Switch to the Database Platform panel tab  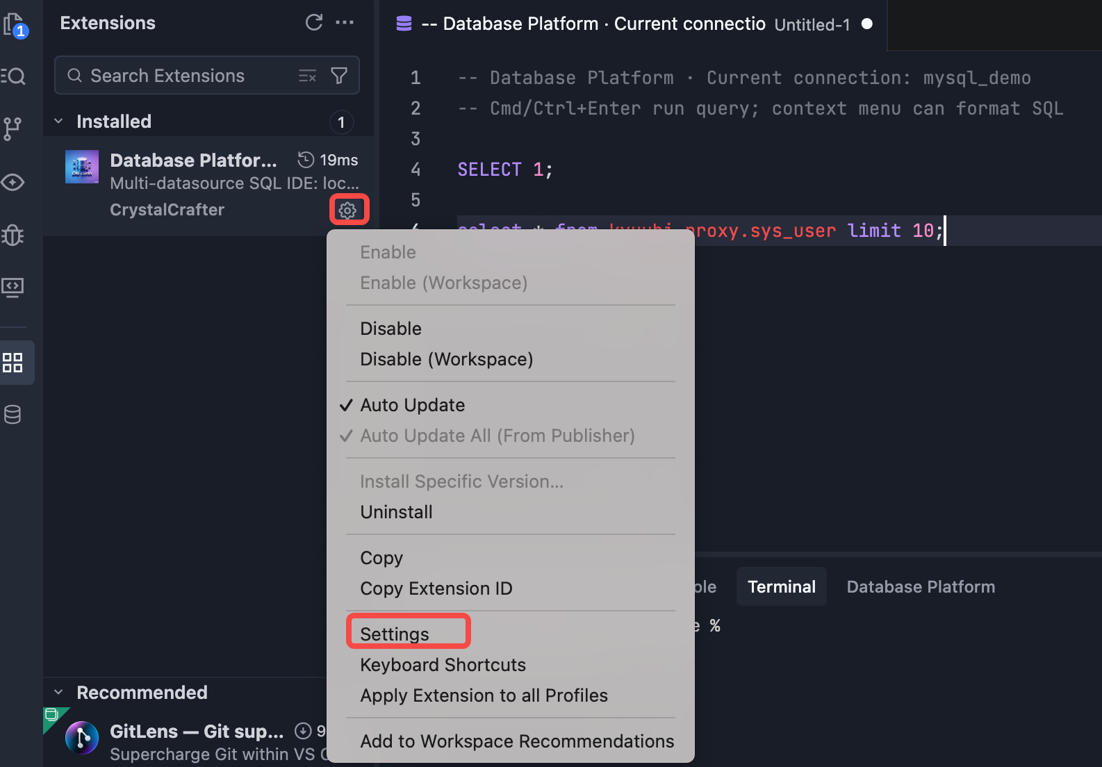[x=921, y=587]
